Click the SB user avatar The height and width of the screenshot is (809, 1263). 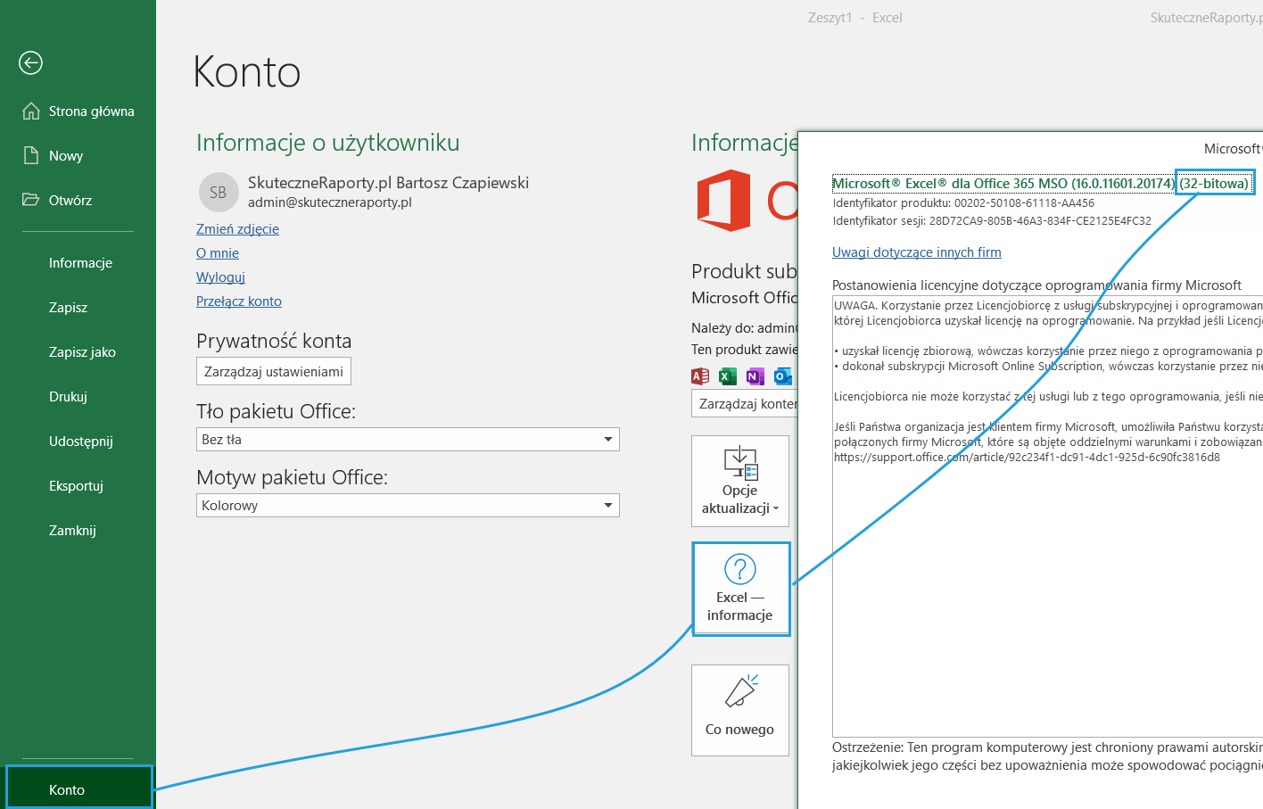pos(219,193)
